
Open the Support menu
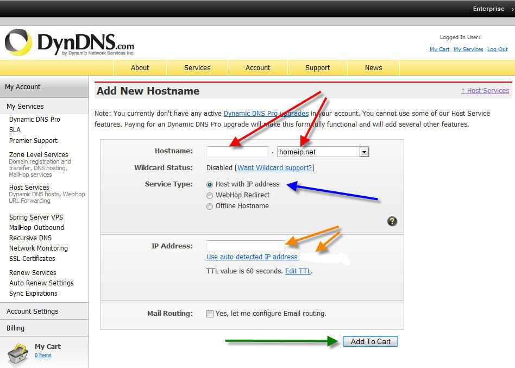pos(317,68)
